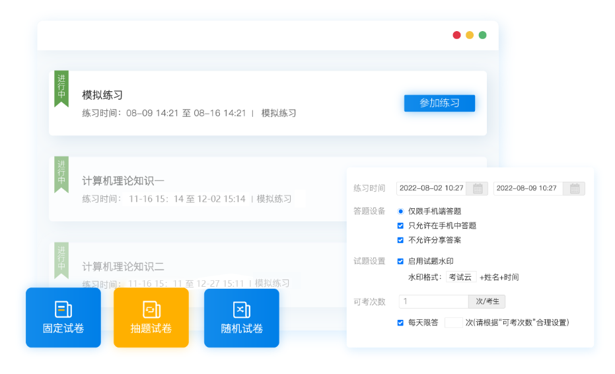Image resolution: width=615 pixels, height=374 pixels.
Task: Click the green 进行中 ribbon on 模拟练习
Action: tap(61, 88)
